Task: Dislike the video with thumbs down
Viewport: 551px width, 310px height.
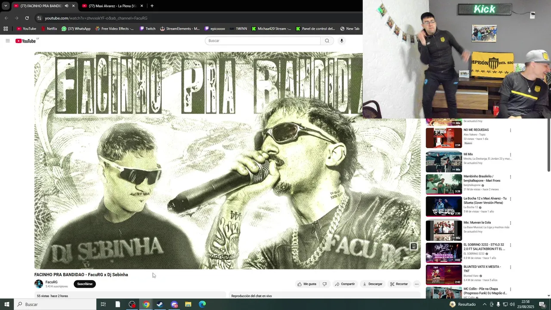Action: tap(325, 284)
